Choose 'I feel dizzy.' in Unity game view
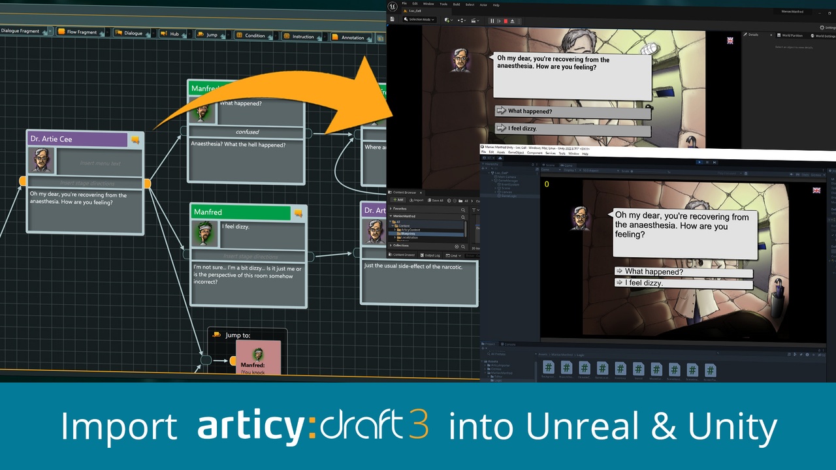Image resolution: width=836 pixels, height=470 pixels. coord(683,283)
